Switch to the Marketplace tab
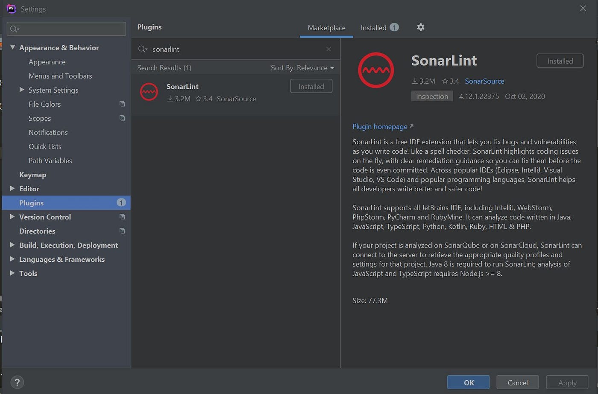The image size is (598, 394). pos(326,28)
